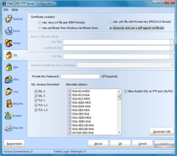The height and width of the screenshot is (156, 177).
Task: Uncheck the RSA-DES-SHA cipher
Action: point(70,114)
